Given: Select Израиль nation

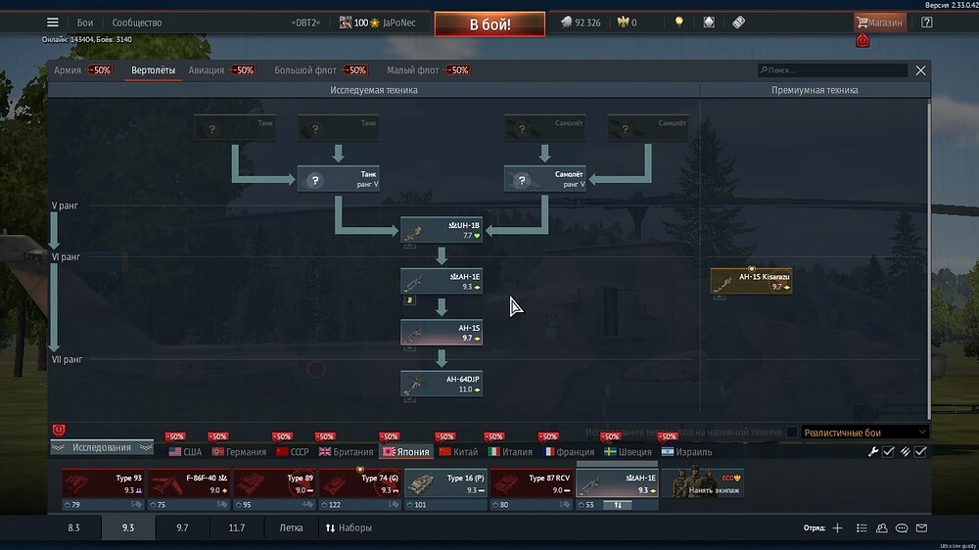Looking at the screenshot, I should [686, 451].
